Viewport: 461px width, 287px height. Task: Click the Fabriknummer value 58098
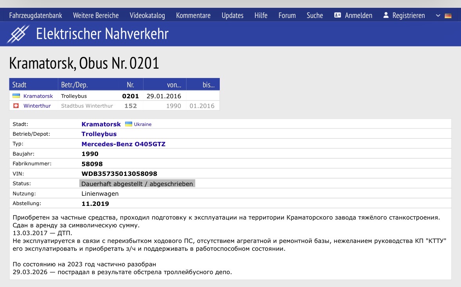[92, 164]
